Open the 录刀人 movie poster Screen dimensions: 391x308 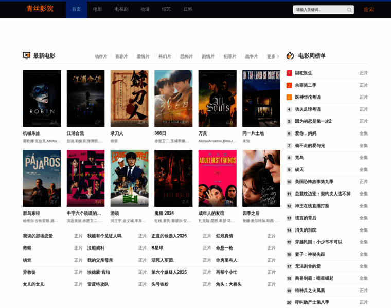pos(130,98)
